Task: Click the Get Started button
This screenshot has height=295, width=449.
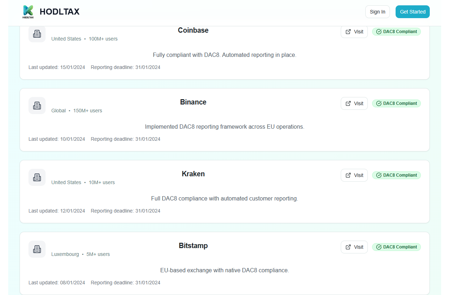Action: coord(413,12)
